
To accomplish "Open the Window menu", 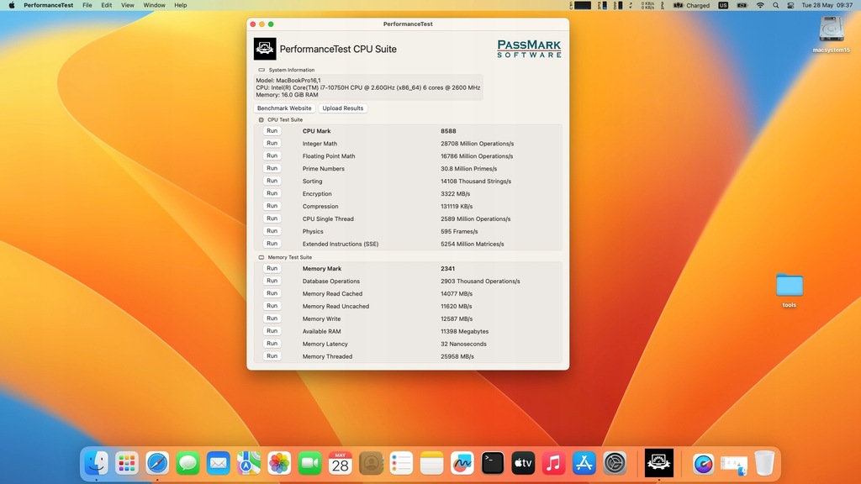I will (x=154, y=5).
